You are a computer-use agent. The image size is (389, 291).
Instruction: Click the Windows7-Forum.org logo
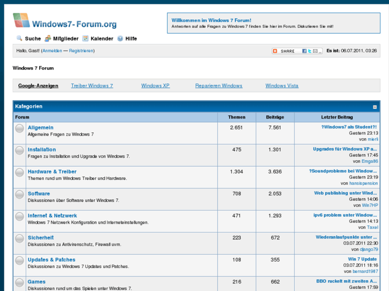65,20
